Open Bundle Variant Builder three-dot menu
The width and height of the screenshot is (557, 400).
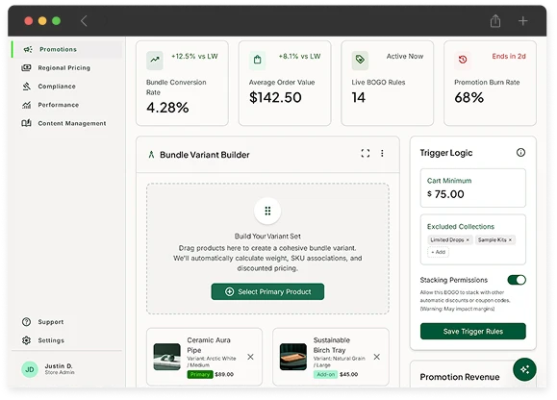[x=382, y=153]
